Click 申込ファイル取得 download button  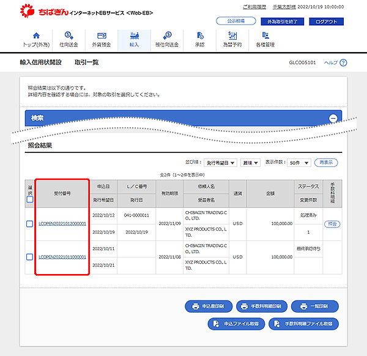coord(236,324)
